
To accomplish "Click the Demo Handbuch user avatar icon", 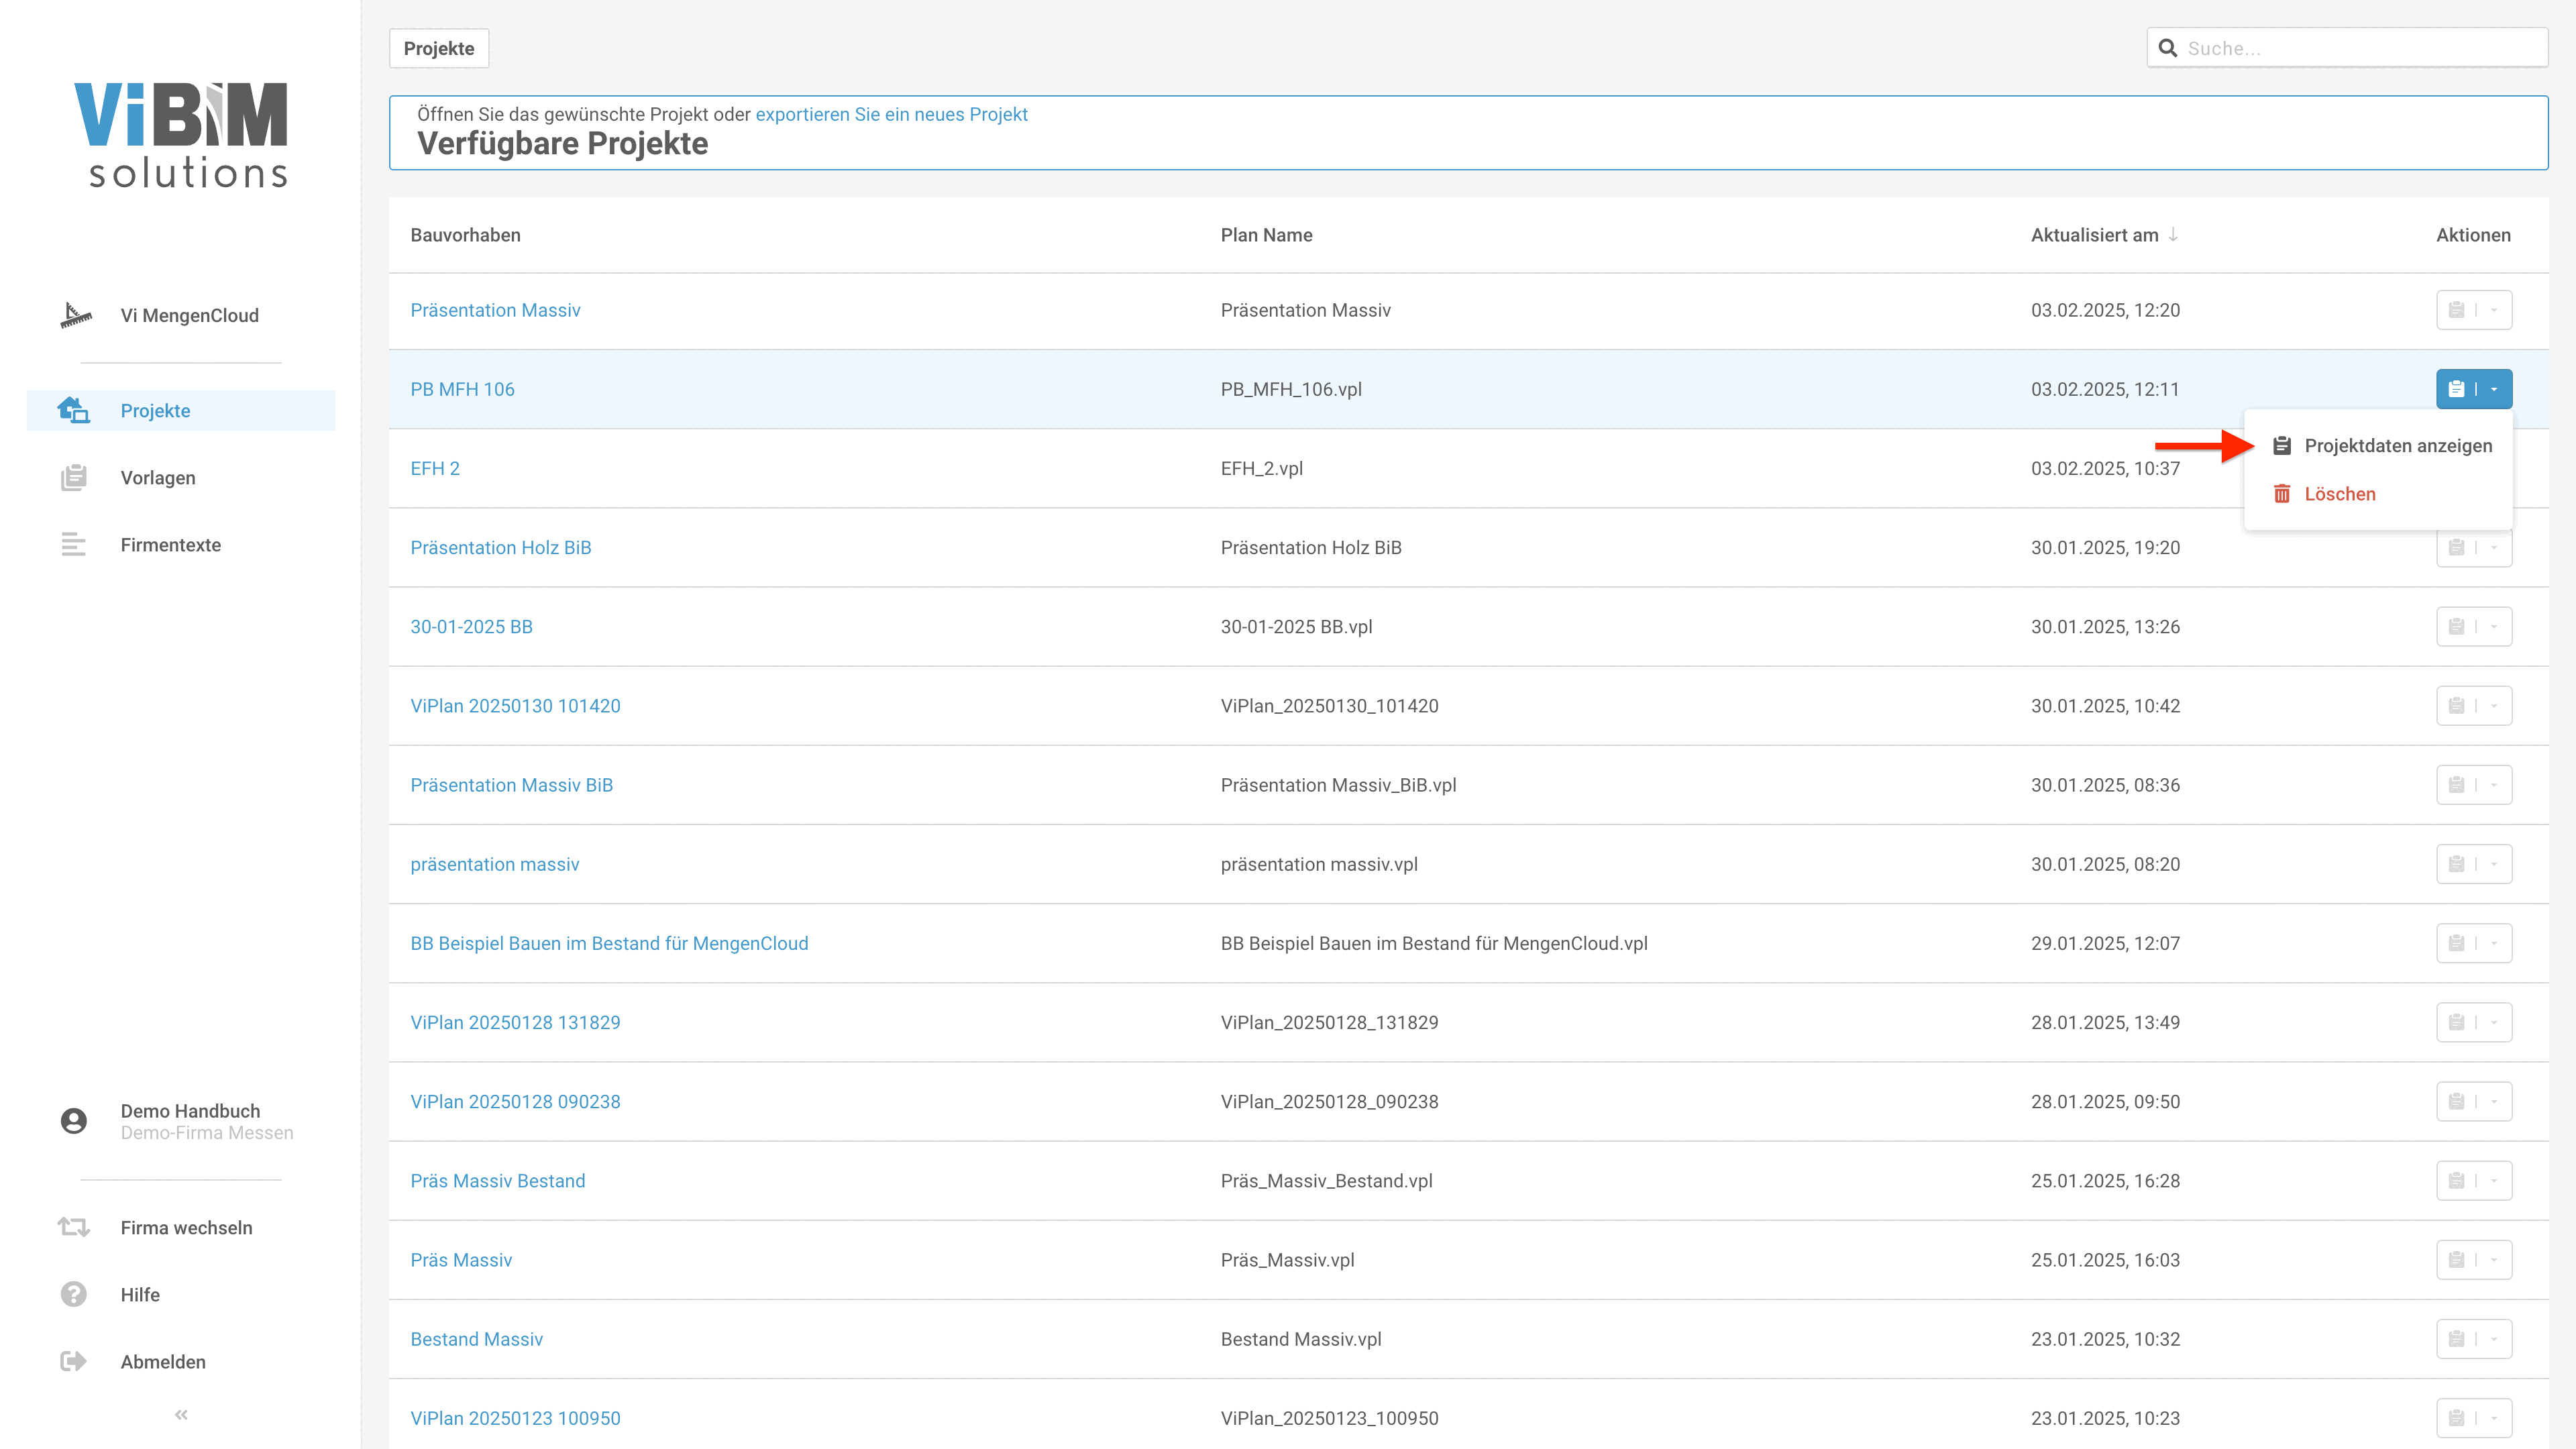I will (73, 1121).
